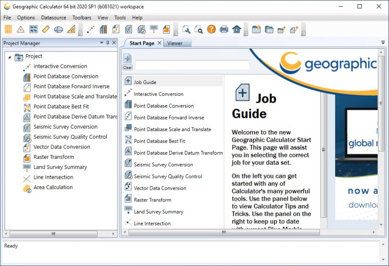
Task: Open the Options menu
Action: 26,18
